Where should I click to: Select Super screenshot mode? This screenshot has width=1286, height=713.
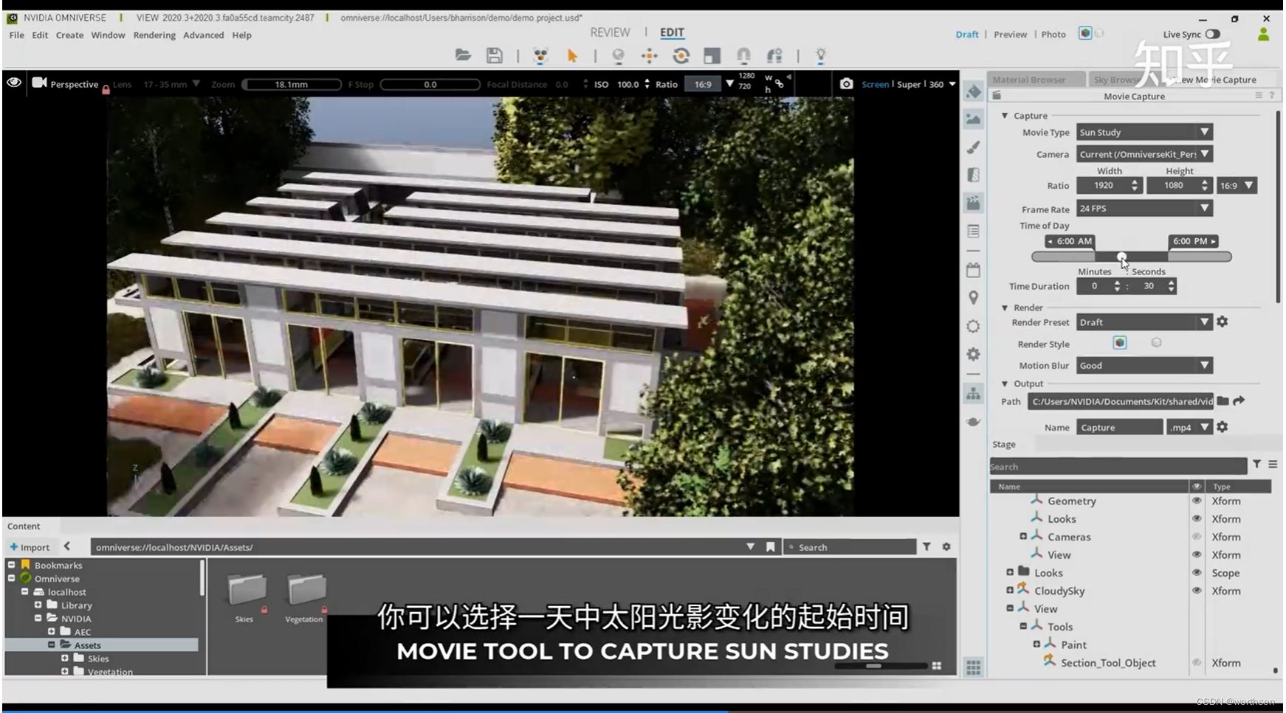pyautogui.click(x=909, y=84)
